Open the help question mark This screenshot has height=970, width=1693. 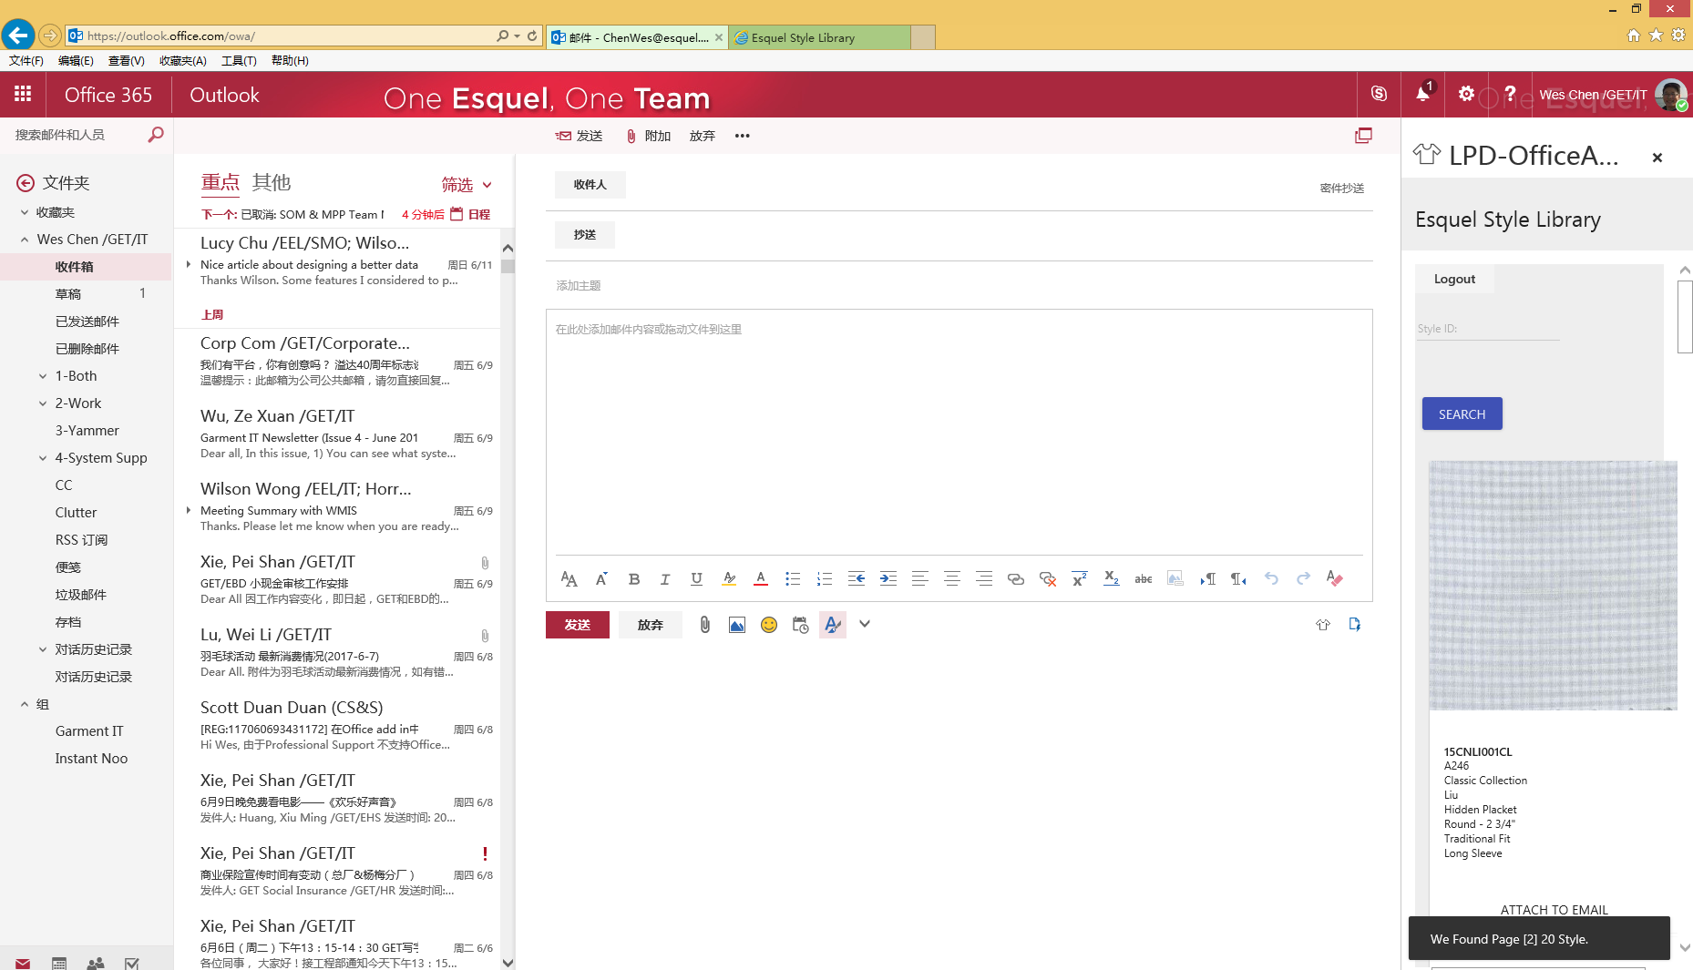(1510, 94)
